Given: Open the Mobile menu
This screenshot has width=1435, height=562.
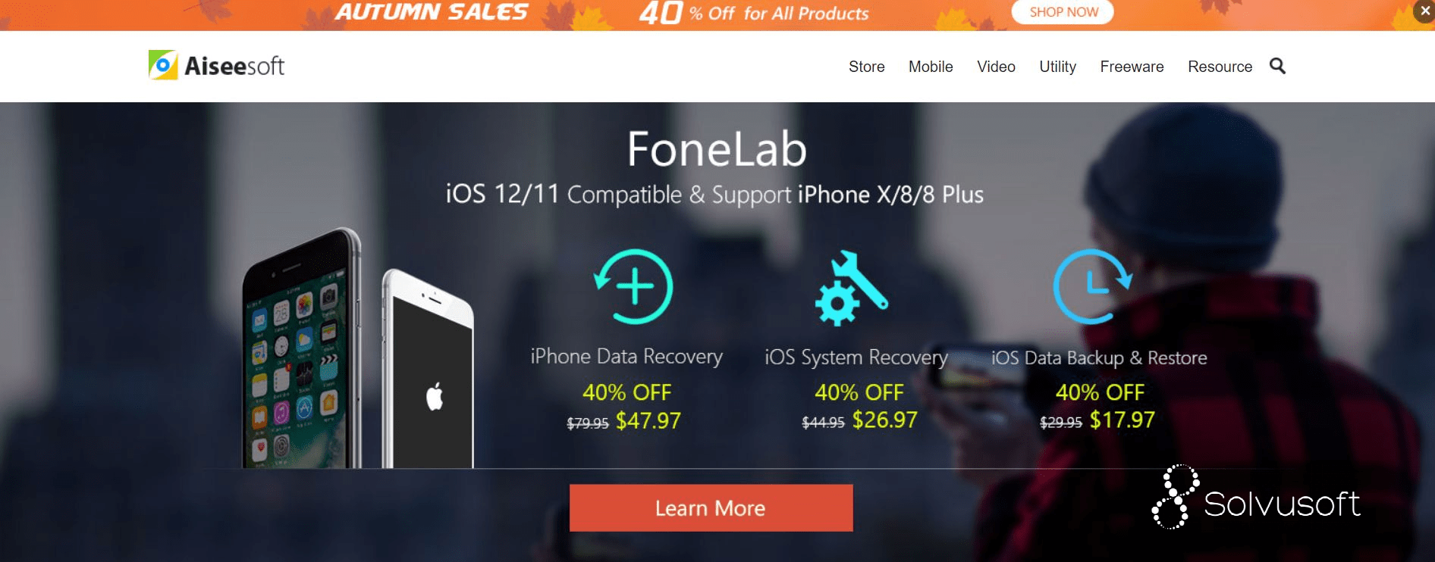Looking at the screenshot, I should [931, 67].
